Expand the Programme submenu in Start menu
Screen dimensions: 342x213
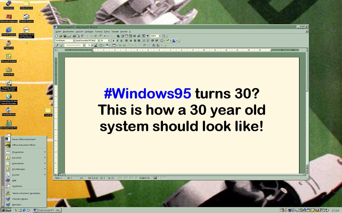point(26,152)
